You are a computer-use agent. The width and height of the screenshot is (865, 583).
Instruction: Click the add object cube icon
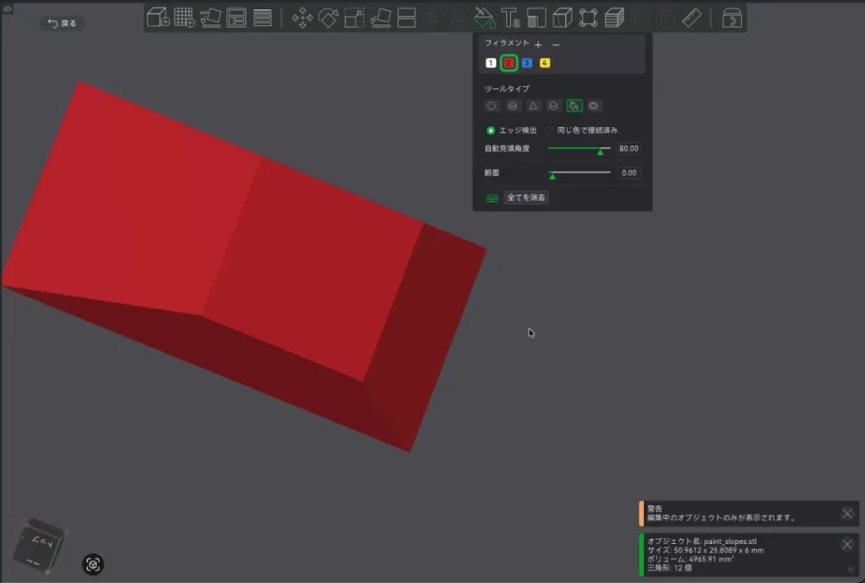(158, 18)
